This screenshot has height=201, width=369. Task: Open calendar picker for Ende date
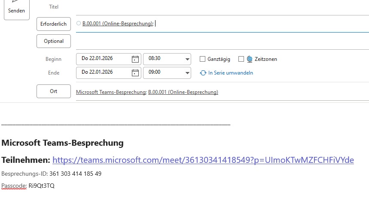coord(135,72)
